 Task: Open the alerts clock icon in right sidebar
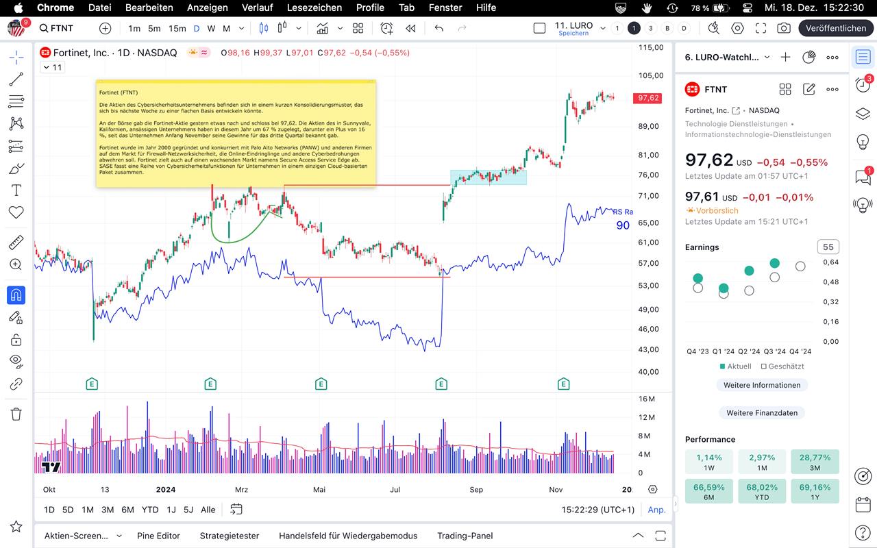(863, 85)
